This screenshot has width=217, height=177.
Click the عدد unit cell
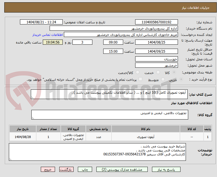(x=99, y=137)
